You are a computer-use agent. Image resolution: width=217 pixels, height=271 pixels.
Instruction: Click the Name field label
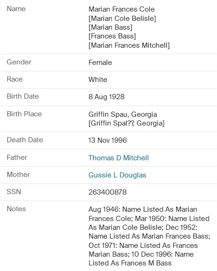pos(16,9)
